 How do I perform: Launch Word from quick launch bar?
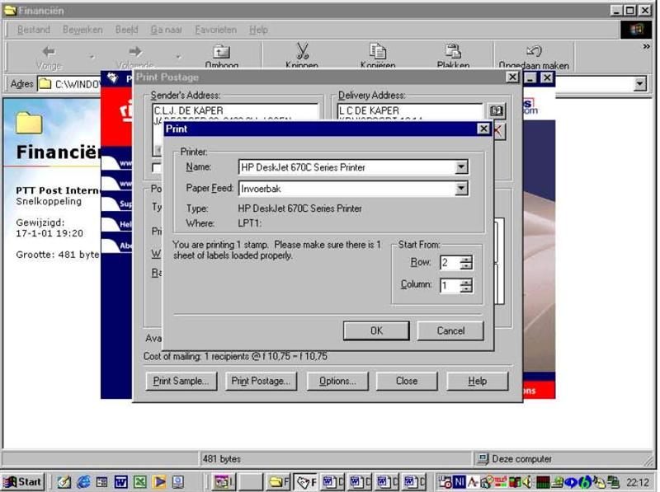click(x=120, y=482)
